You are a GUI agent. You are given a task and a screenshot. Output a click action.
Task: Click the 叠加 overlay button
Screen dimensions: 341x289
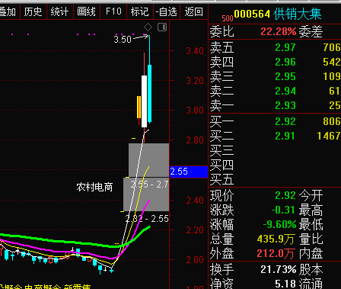tap(8, 11)
